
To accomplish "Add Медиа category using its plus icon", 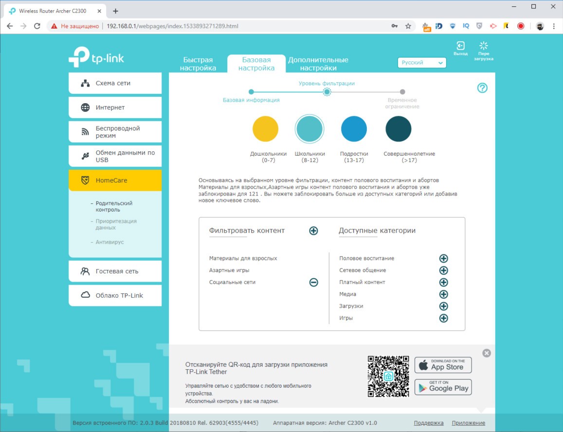I will (x=443, y=294).
